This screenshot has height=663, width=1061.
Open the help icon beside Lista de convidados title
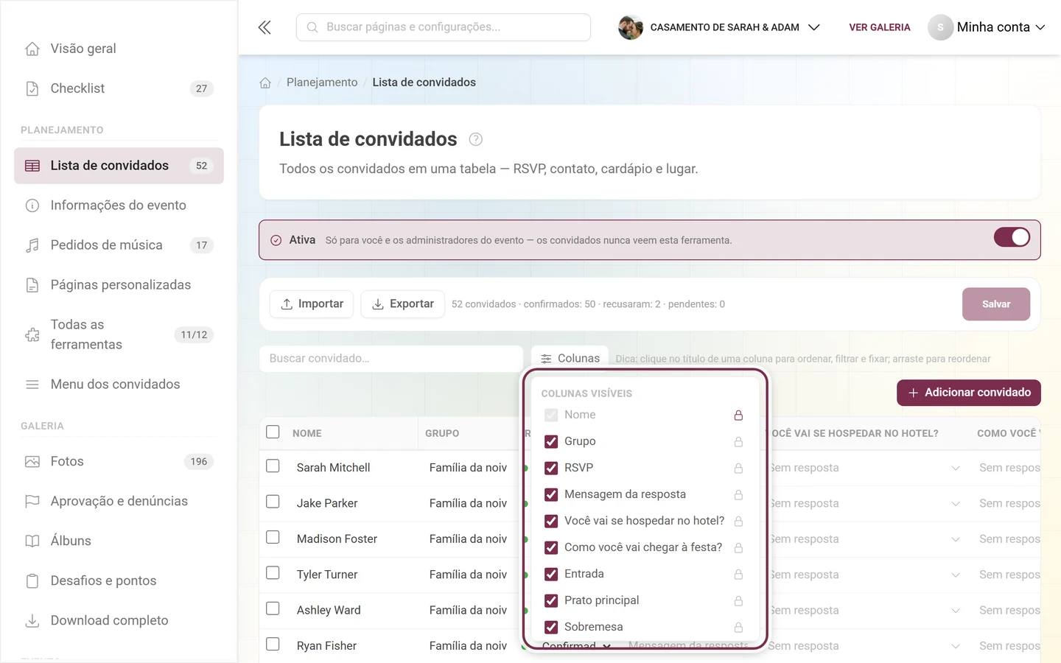(x=476, y=139)
